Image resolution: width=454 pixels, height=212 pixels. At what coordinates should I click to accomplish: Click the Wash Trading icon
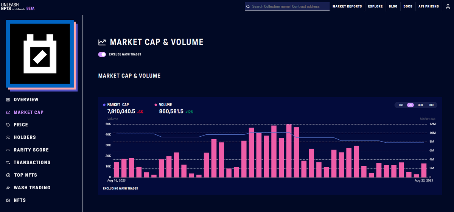coord(8,188)
